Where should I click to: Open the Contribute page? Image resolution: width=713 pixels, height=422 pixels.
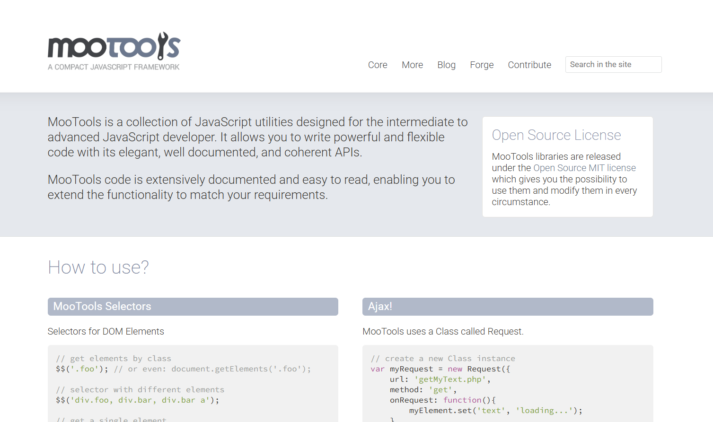(x=529, y=65)
